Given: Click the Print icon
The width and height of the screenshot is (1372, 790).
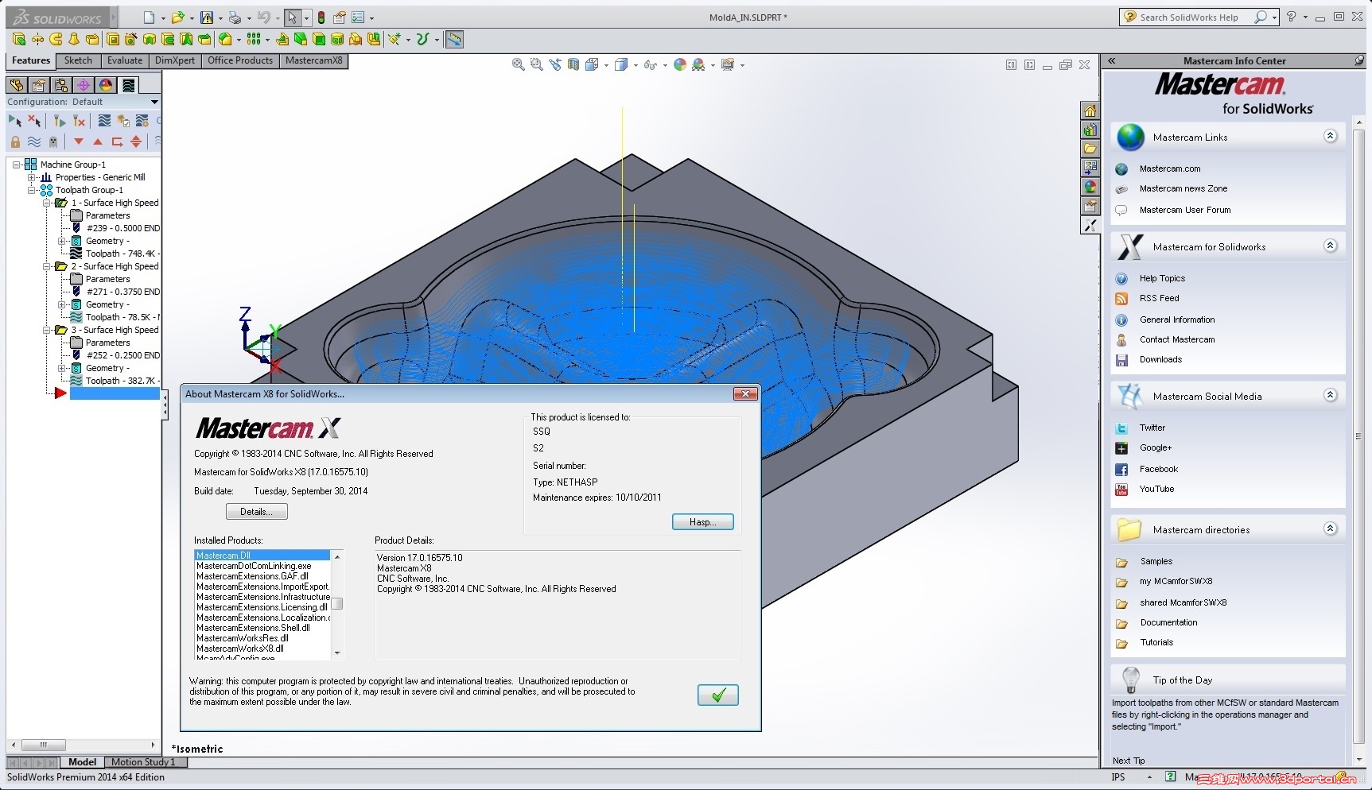Looking at the screenshot, I should click(x=235, y=17).
